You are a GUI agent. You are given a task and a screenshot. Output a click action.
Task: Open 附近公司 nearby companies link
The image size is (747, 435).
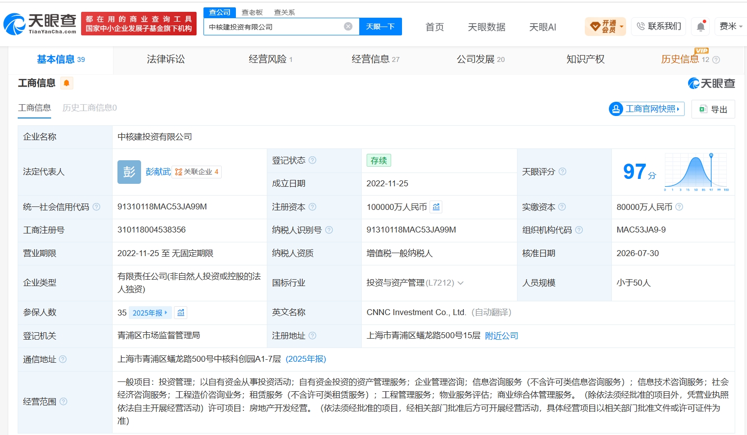501,336
